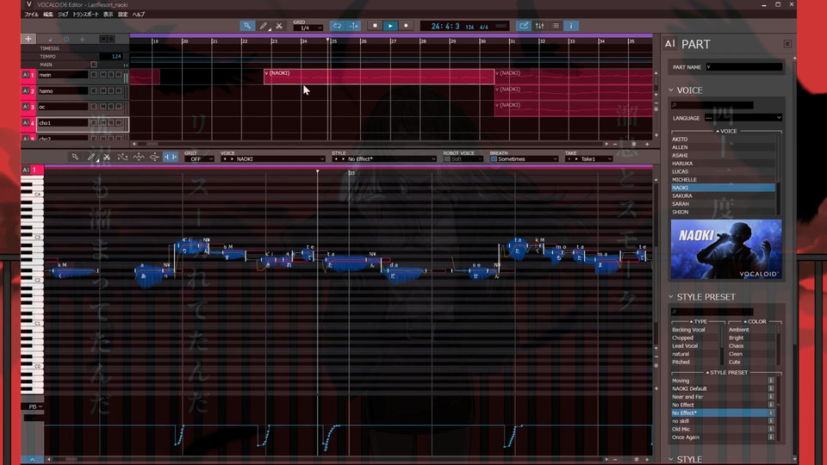
Task: Open the Breath Sometimes dropdown
Action: [527, 158]
